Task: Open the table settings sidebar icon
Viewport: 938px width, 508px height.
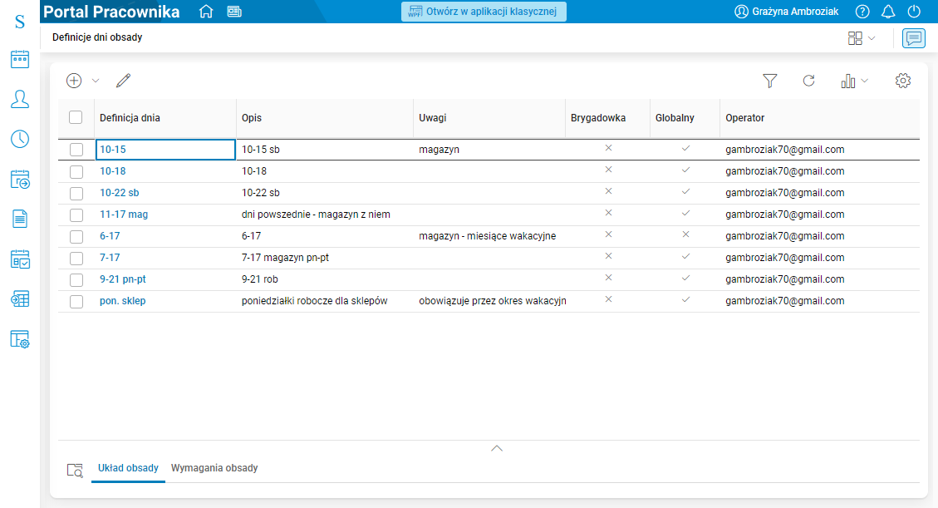Action: click(20, 339)
